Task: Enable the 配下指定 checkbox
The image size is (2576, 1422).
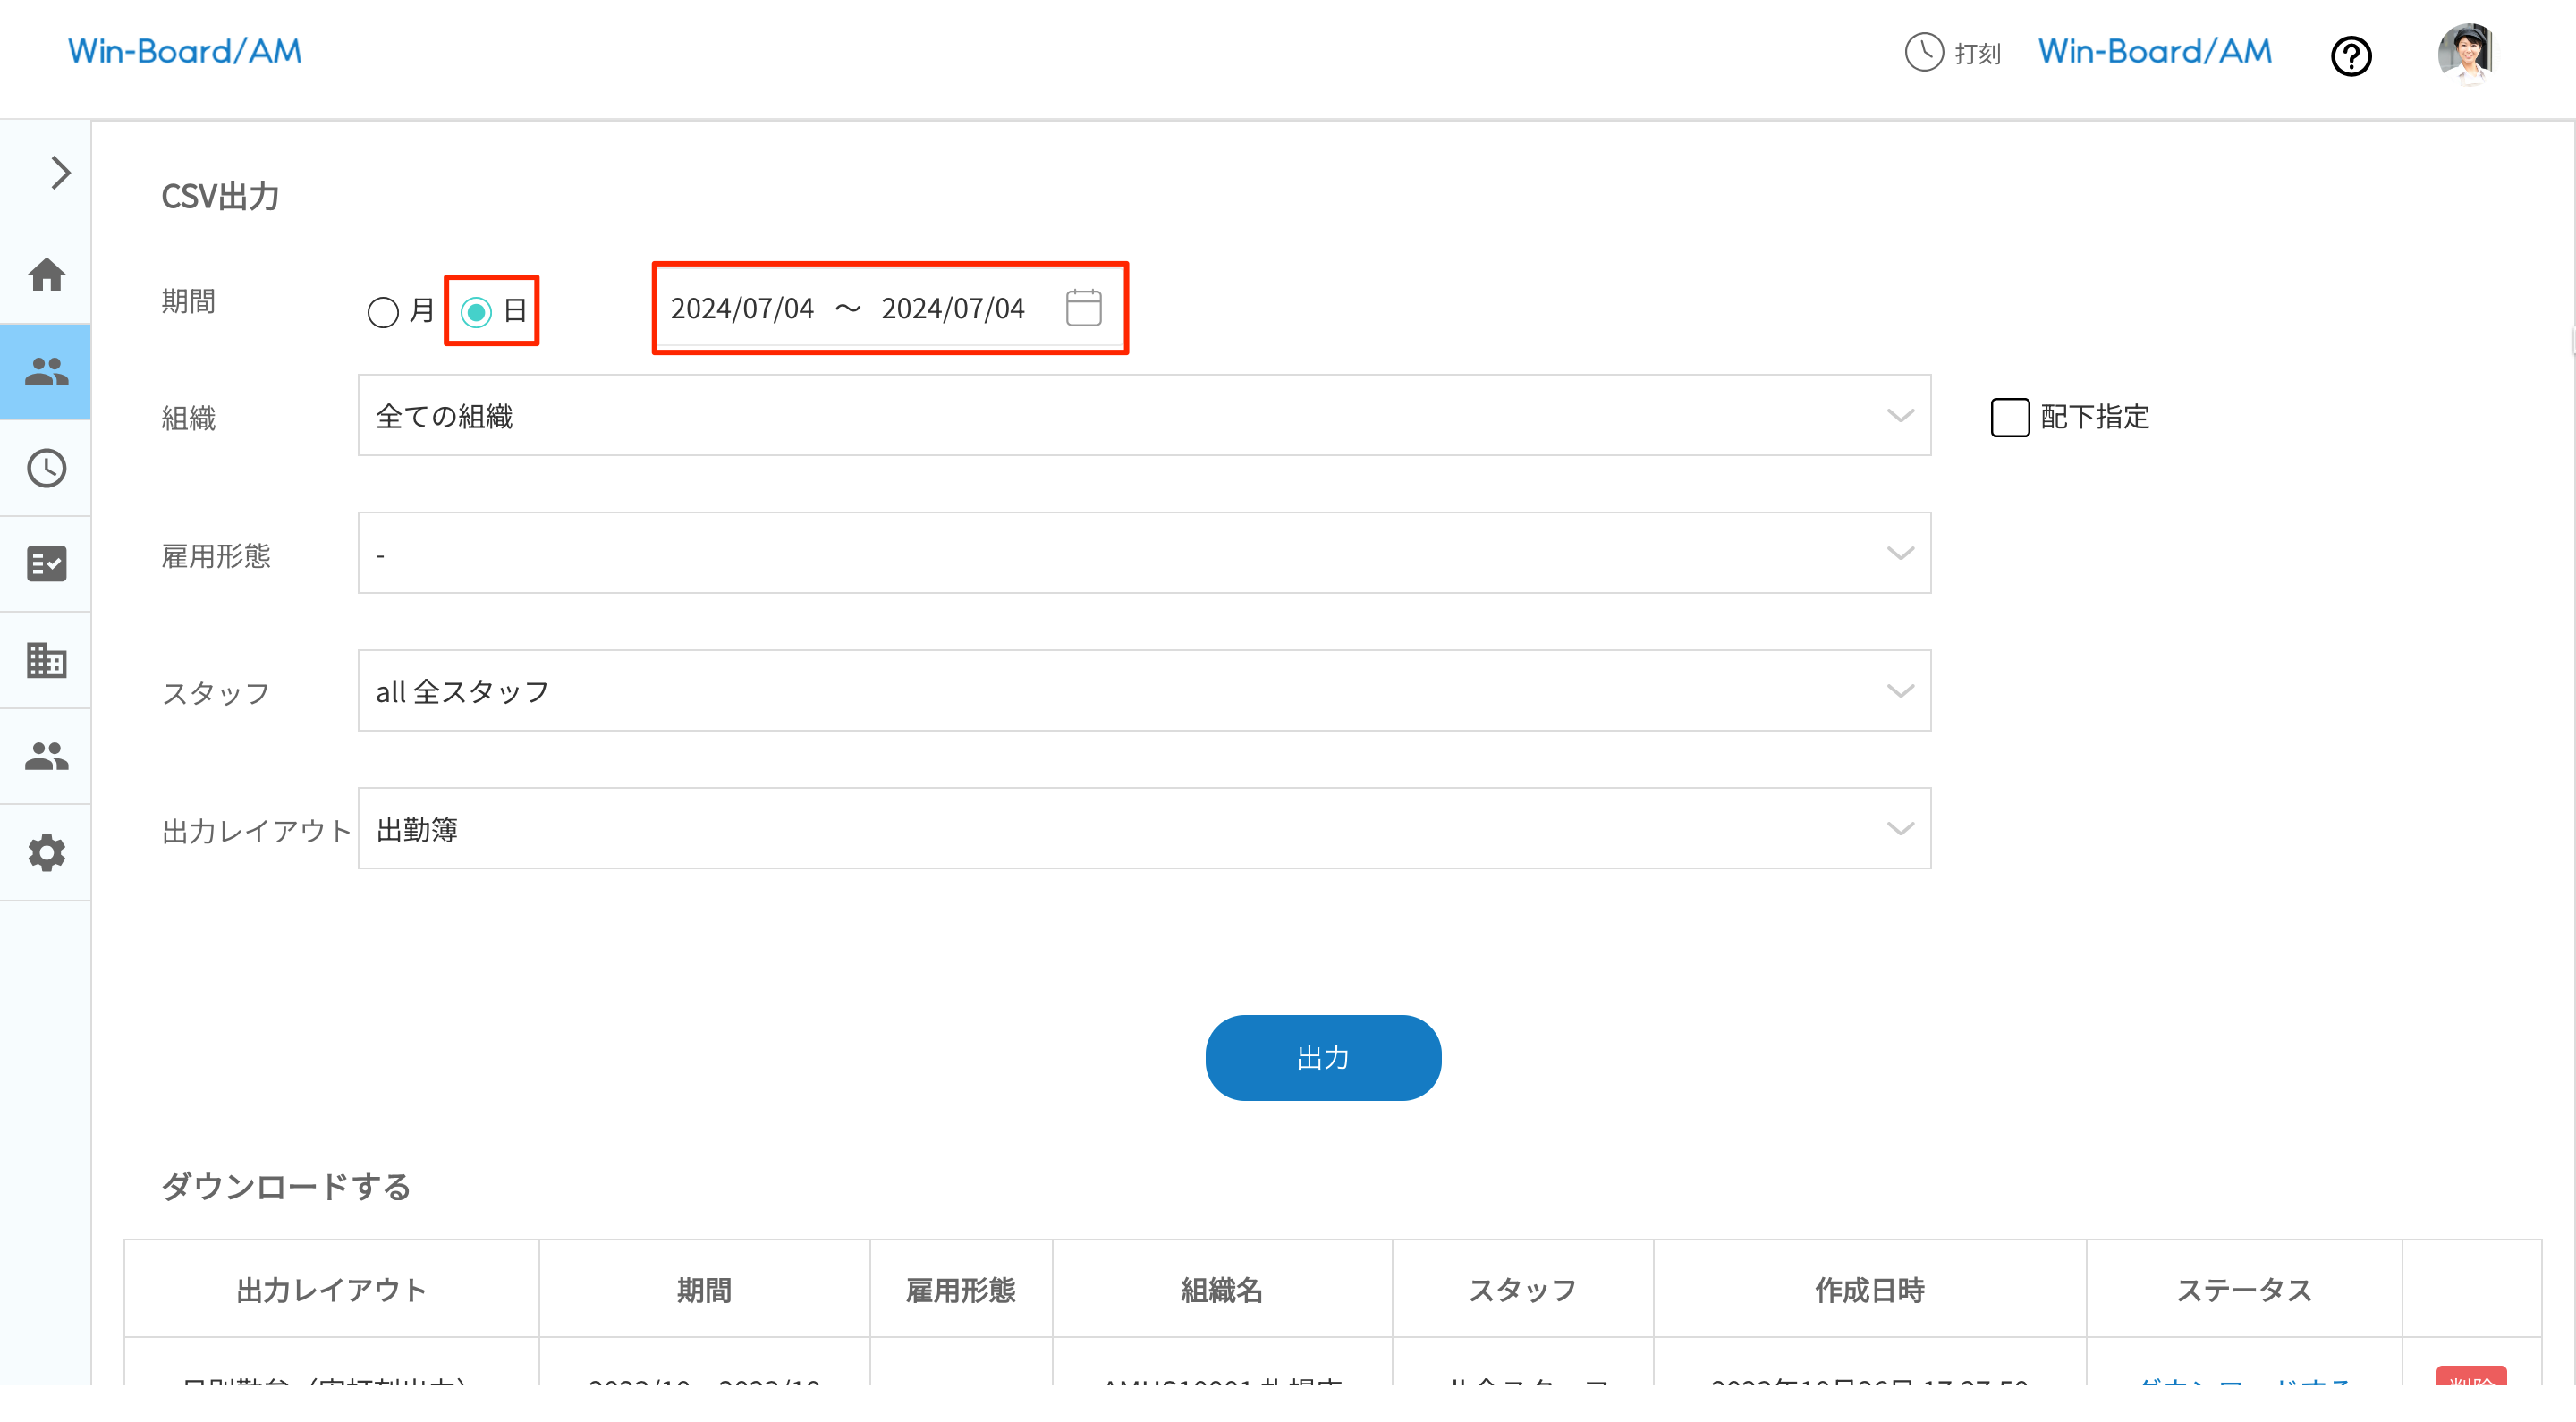Action: [2009, 418]
